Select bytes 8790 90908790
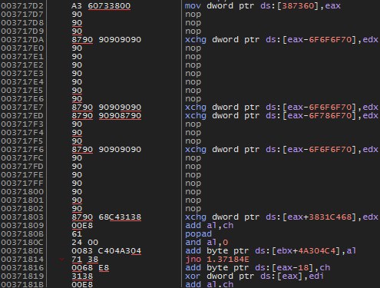Image resolution: width=380 pixels, height=288 pixels. 107,116
